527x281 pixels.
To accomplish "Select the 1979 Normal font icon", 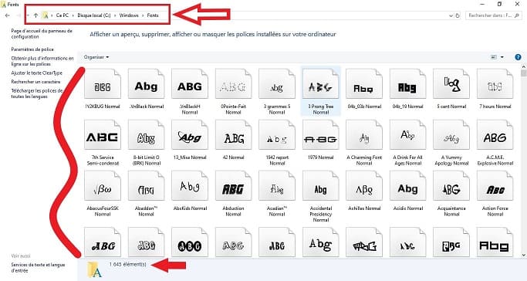I will (x=321, y=135).
